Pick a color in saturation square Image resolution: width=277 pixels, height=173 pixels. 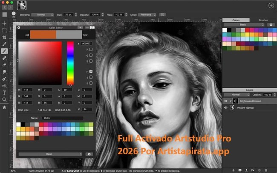[x=40, y=63]
